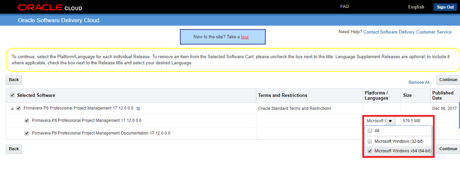Screen dimensions: 460x178
Task: Click the Dec 08, 2017 date
Action: pyautogui.click(x=444, y=109)
